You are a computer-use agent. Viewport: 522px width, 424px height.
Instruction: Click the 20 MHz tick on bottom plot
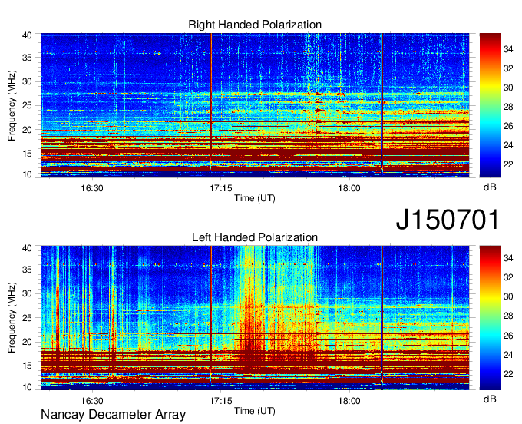(x=28, y=342)
